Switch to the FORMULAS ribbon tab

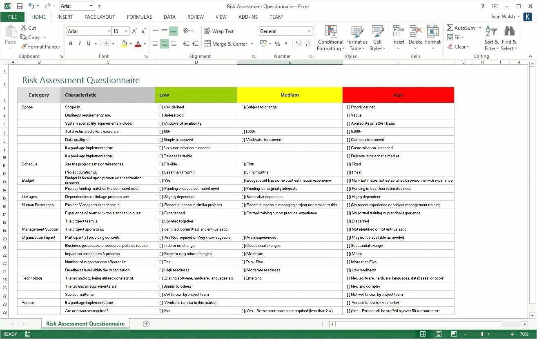pyautogui.click(x=139, y=17)
